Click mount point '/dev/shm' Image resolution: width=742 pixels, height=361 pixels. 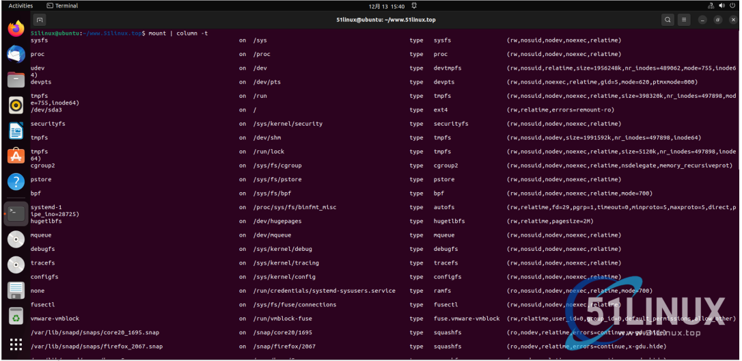[x=267, y=137]
